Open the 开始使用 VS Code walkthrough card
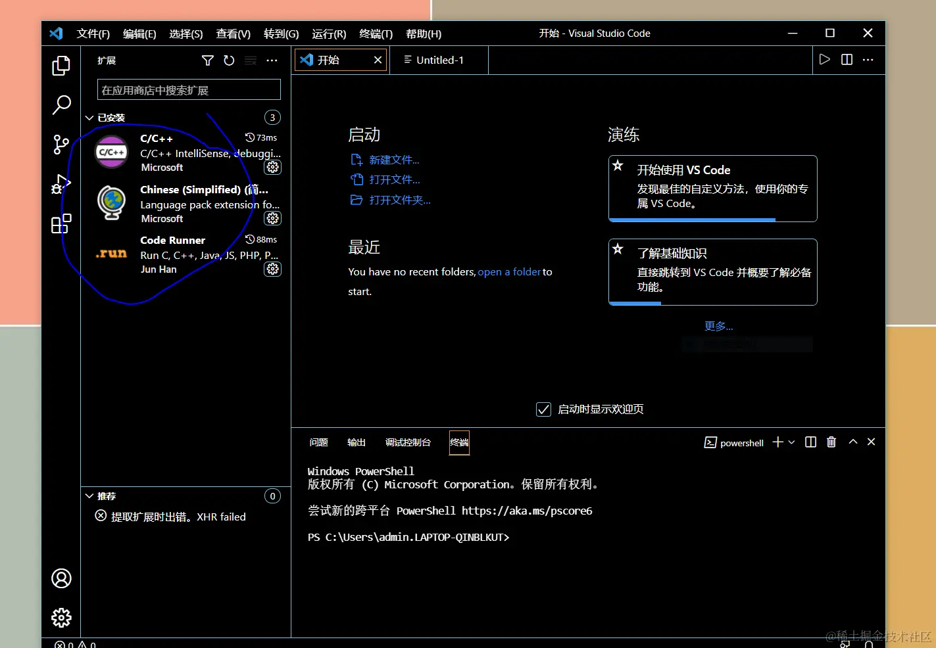The image size is (936, 648). coord(713,189)
